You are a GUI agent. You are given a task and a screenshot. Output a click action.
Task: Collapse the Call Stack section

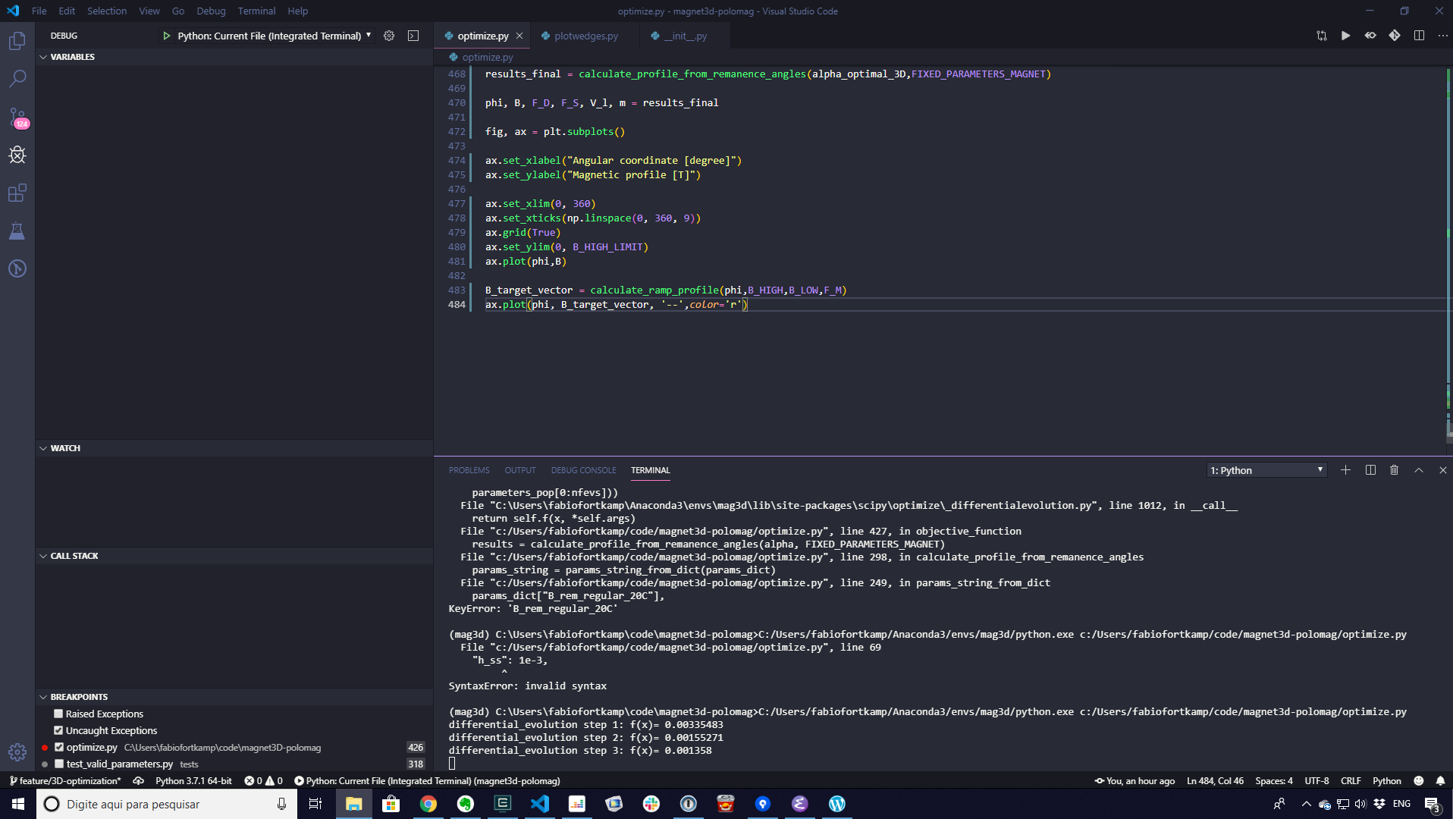(x=74, y=556)
